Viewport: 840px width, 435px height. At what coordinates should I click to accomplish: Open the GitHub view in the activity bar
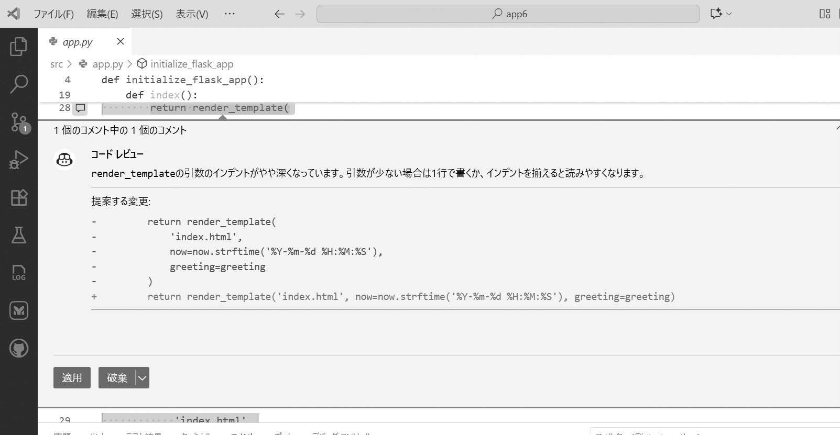[x=19, y=348]
